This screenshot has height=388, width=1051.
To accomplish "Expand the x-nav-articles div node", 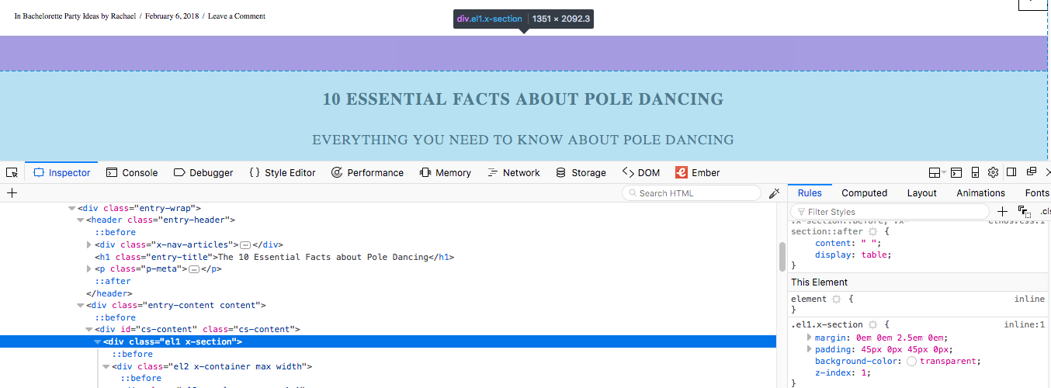I will click(x=89, y=244).
